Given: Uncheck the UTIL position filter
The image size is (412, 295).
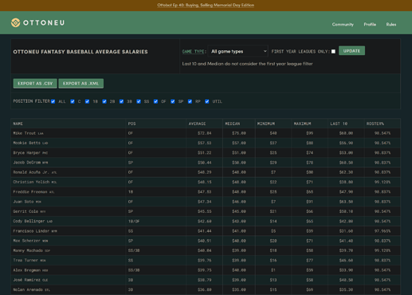Looking at the screenshot, I should tap(207, 101).
